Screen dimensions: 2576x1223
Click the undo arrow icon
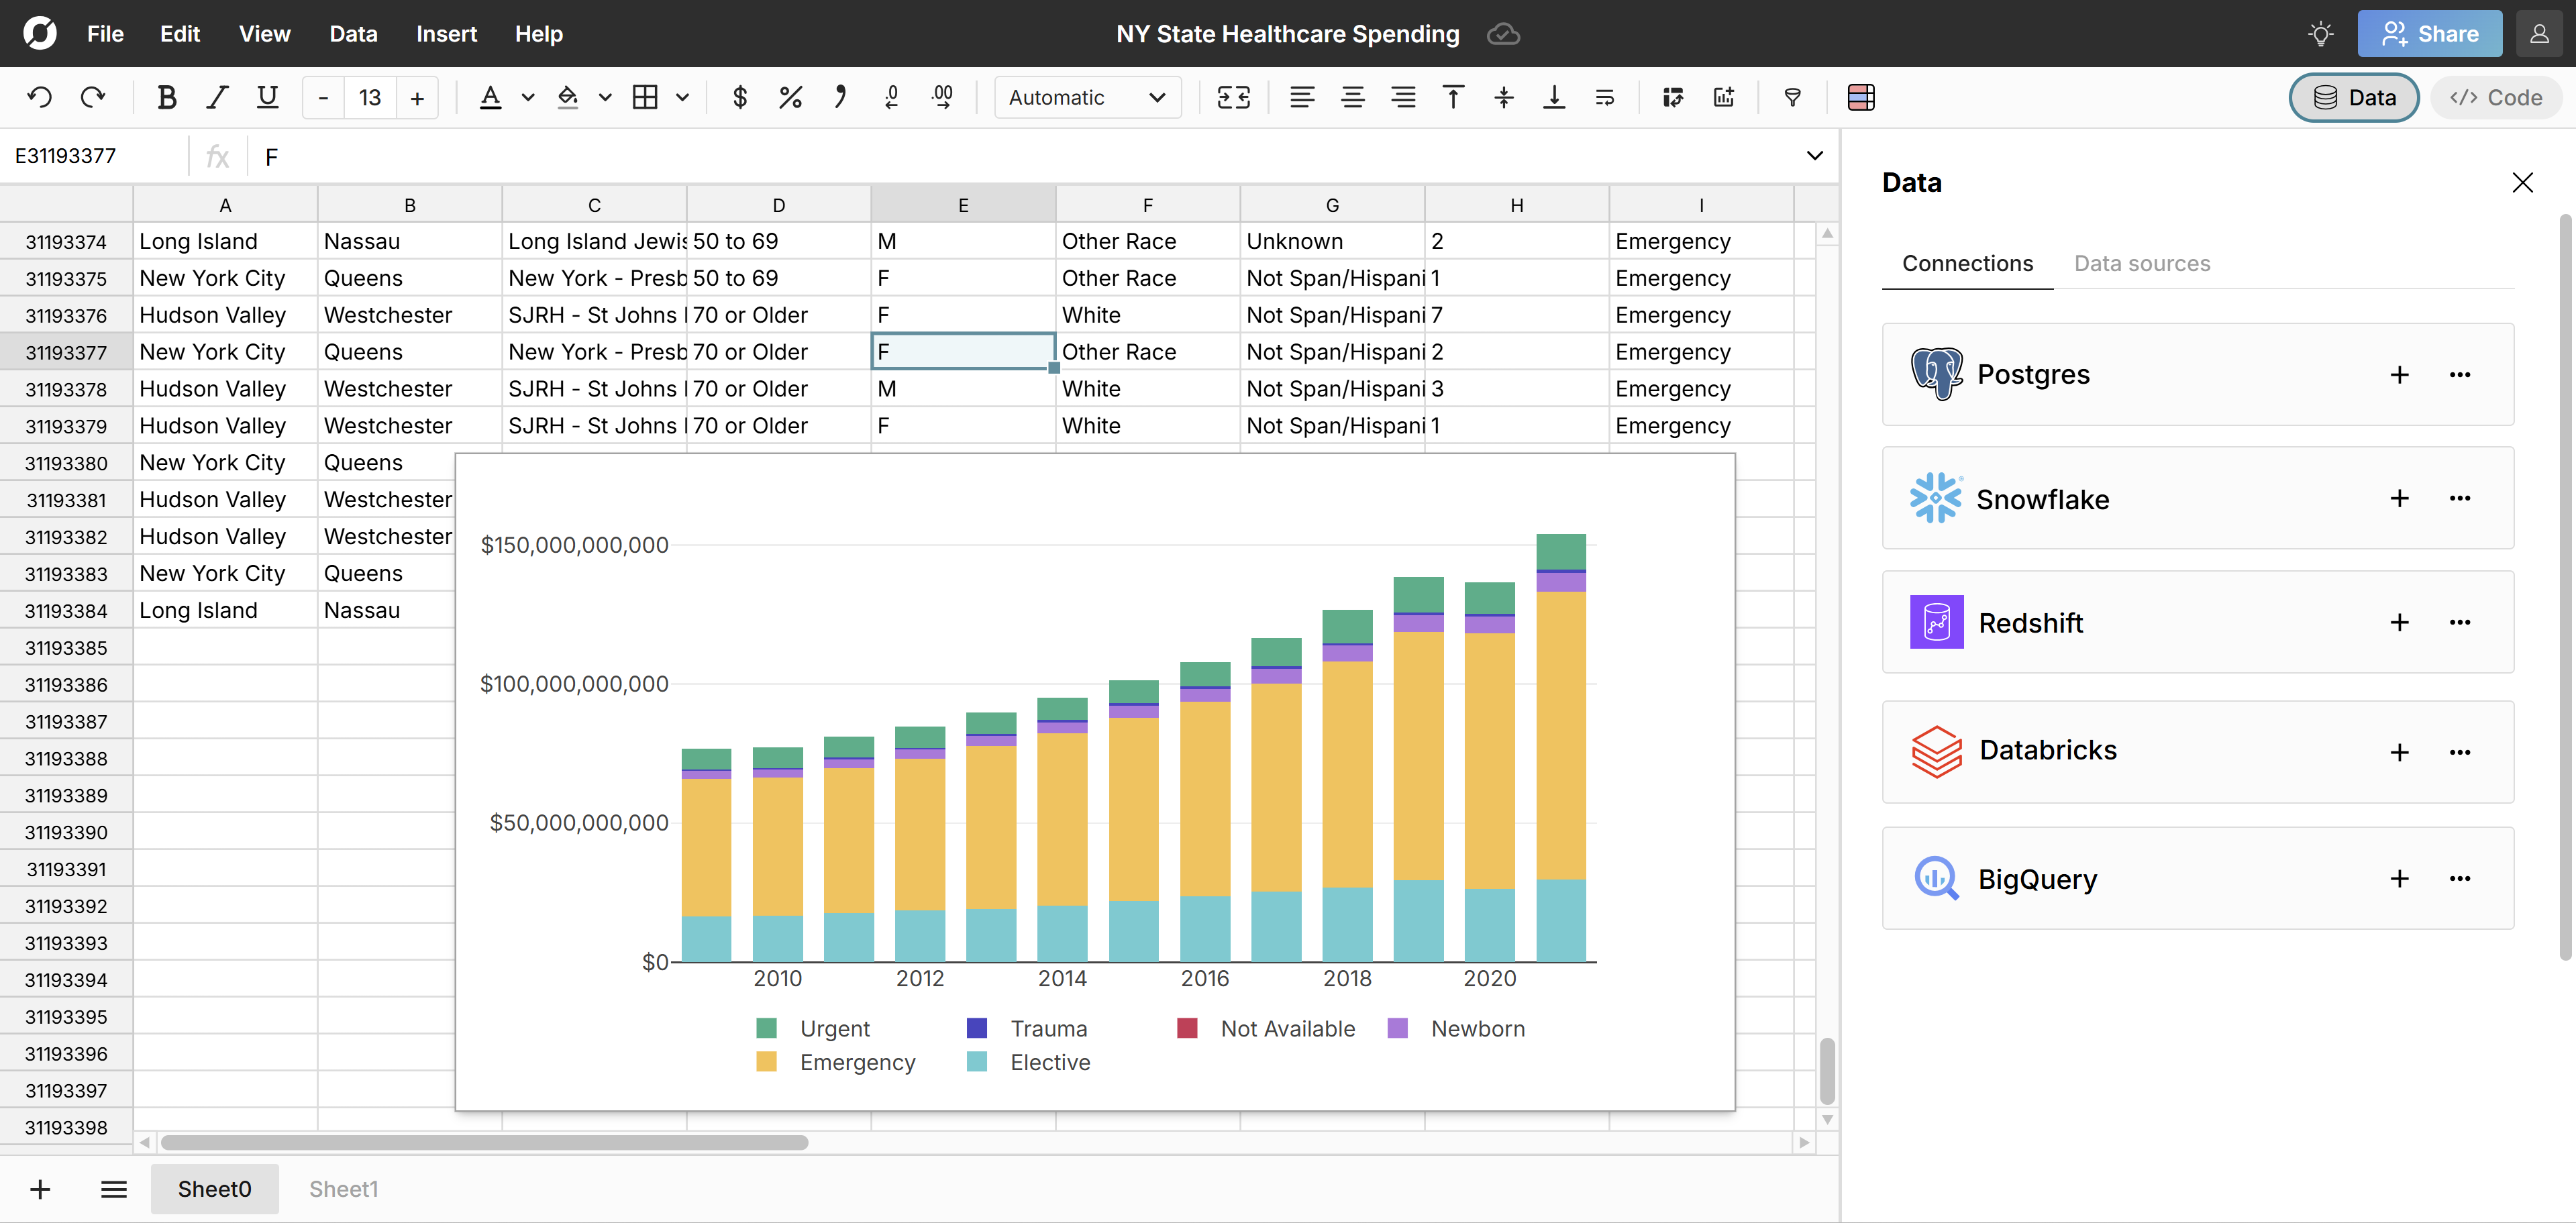40,97
